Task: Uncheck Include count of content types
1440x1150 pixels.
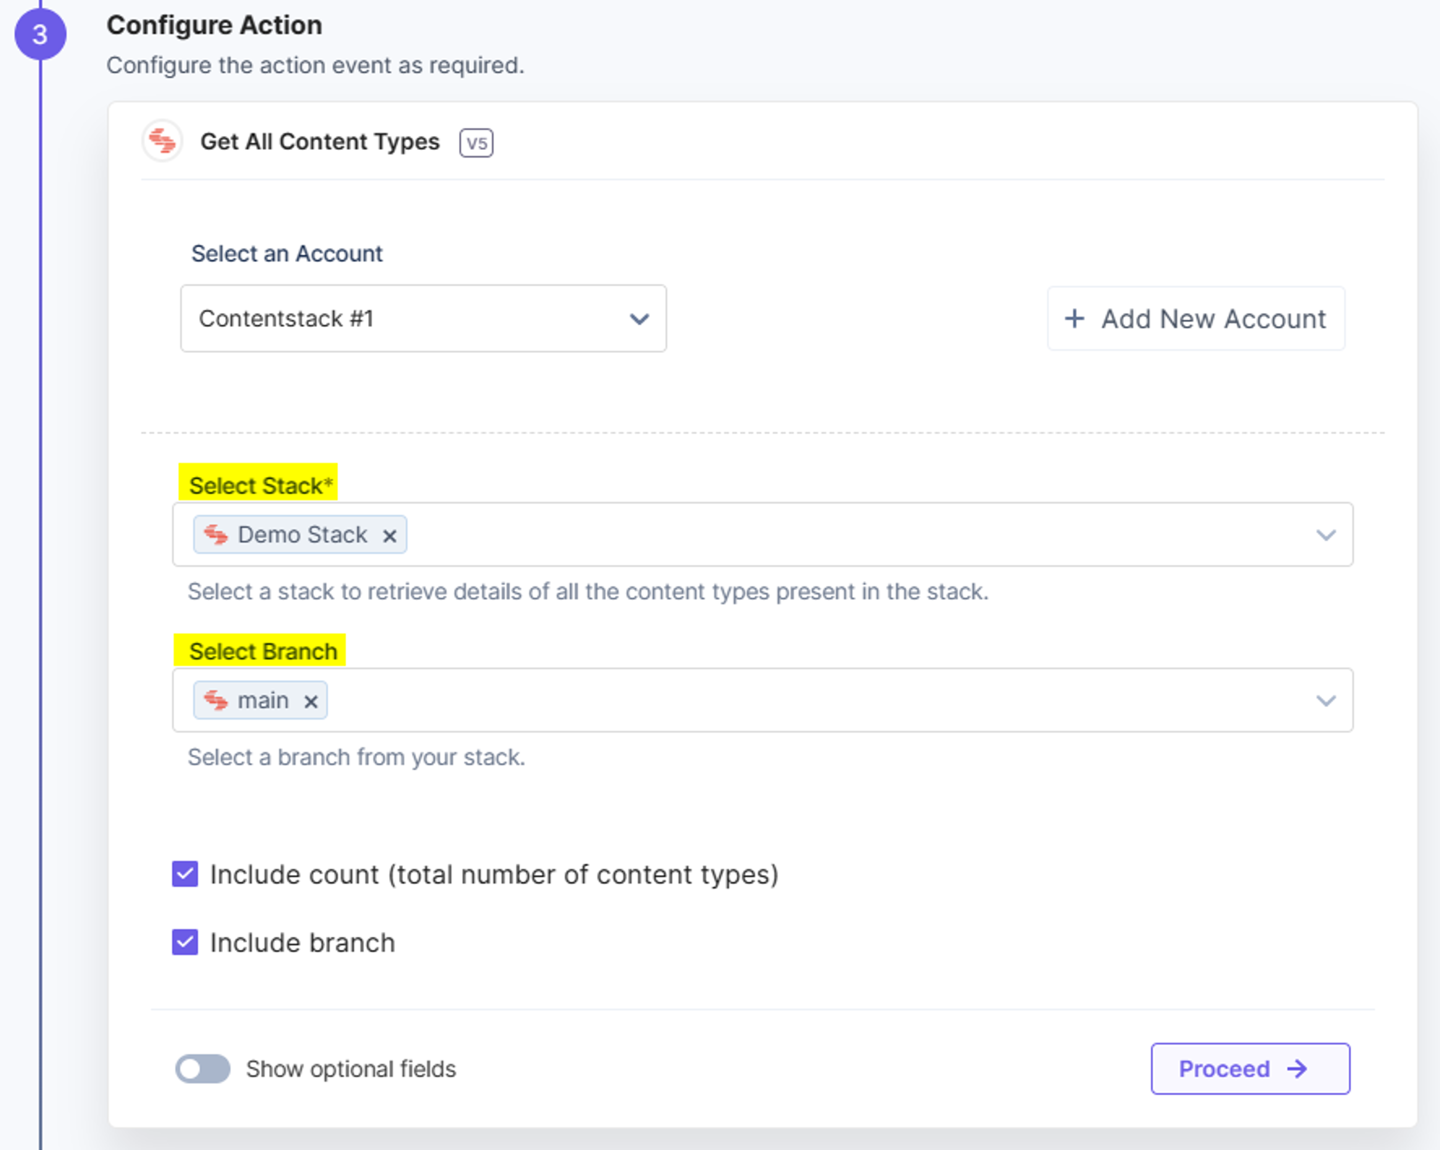Action: click(185, 874)
